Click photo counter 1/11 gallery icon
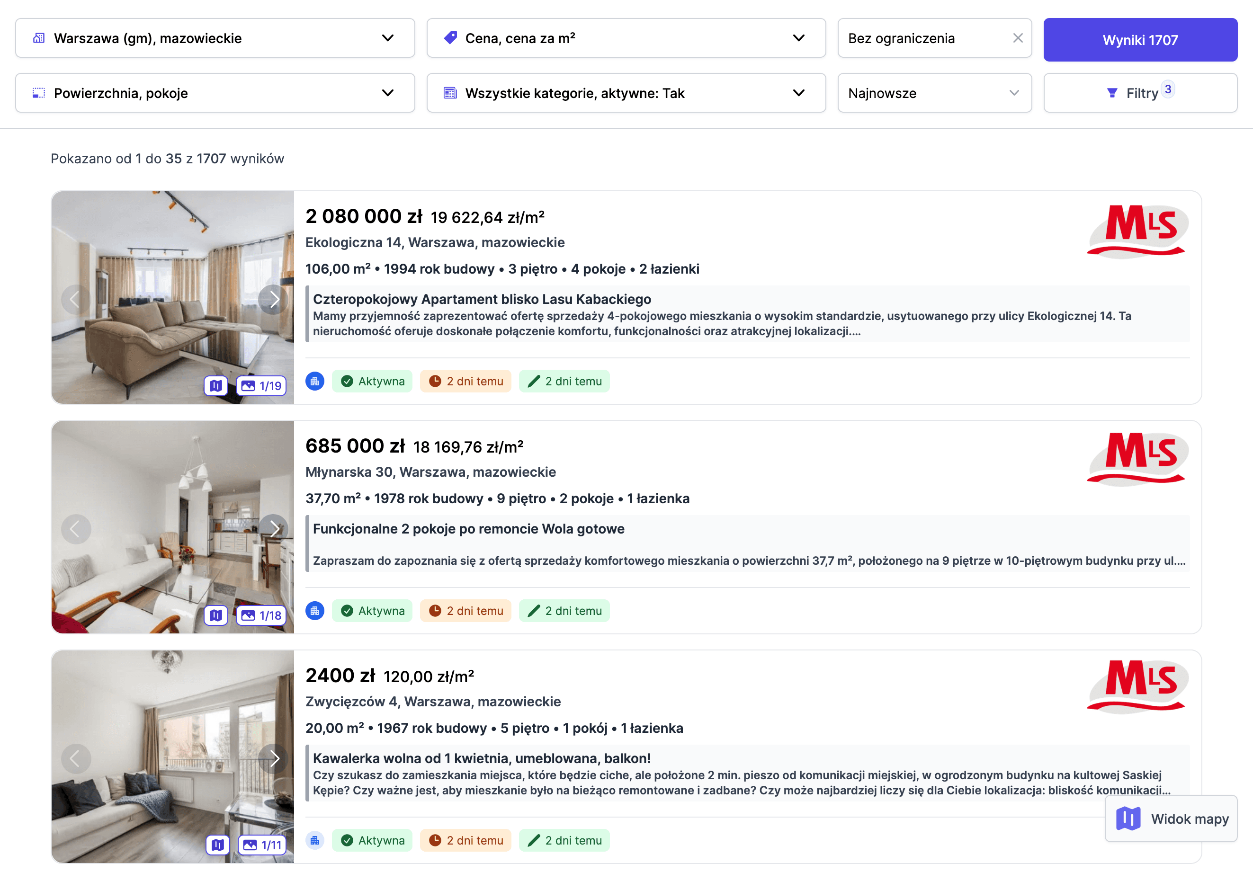The height and width of the screenshot is (872, 1253). (x=262, y=845)
